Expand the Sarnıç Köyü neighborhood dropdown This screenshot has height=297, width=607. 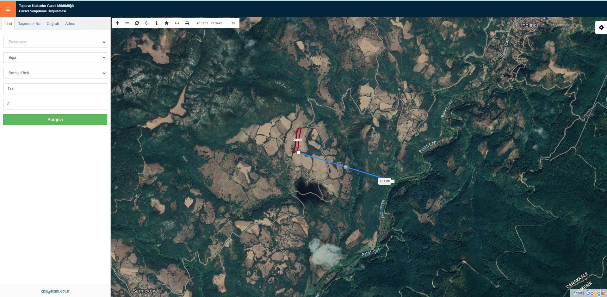55,73
